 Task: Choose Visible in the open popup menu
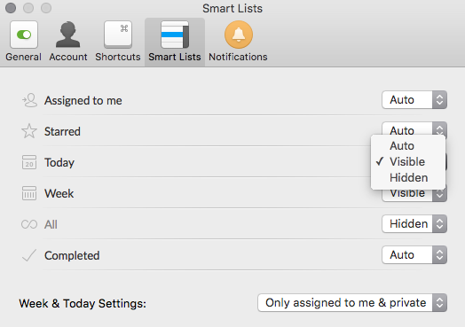pyautogui.click(x=408, y=161)
